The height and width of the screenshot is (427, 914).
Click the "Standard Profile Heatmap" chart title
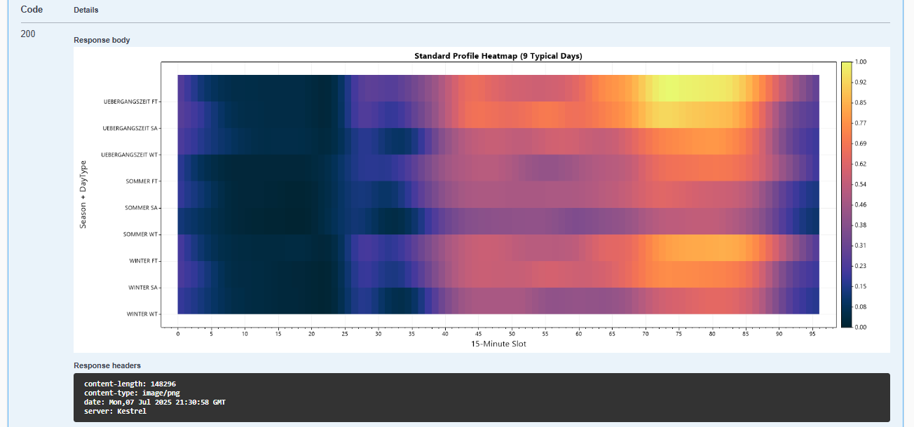[x=498, y=56]
